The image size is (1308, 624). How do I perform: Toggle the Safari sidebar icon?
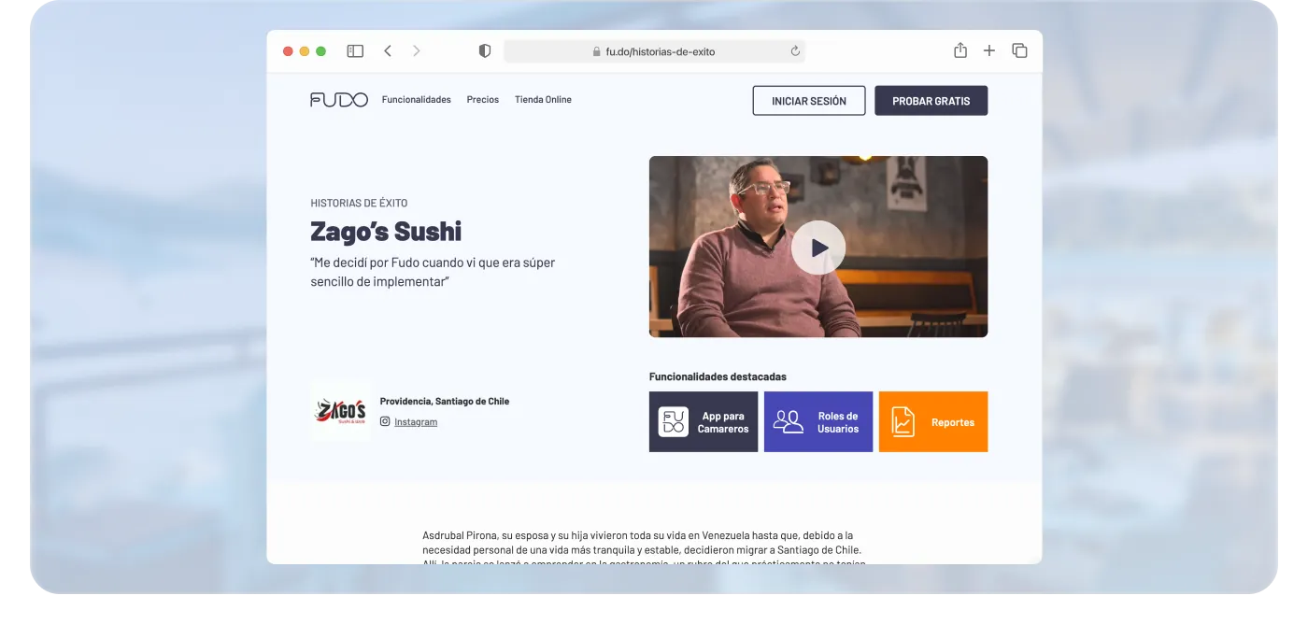point(355,51)
